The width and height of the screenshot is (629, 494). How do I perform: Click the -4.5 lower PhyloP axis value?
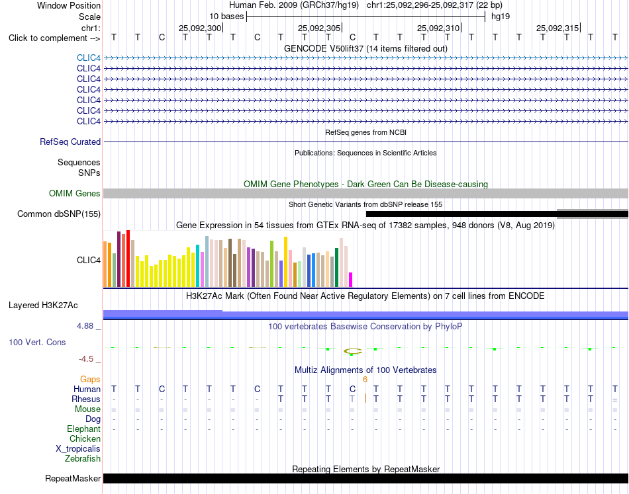[x=86, y=359]
